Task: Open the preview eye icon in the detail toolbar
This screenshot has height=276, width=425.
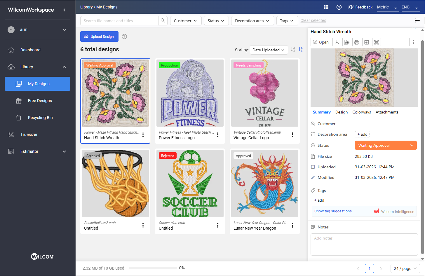Action: point(367,42)
